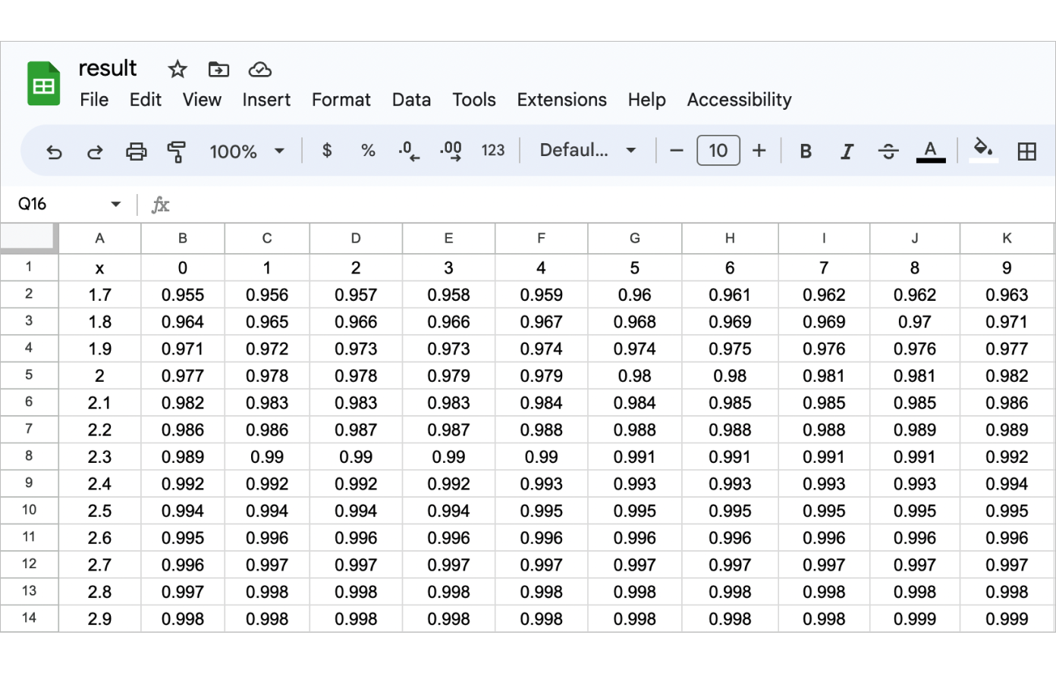Redo the last action
1056x691 pixels.
click(x=95, y=152)
